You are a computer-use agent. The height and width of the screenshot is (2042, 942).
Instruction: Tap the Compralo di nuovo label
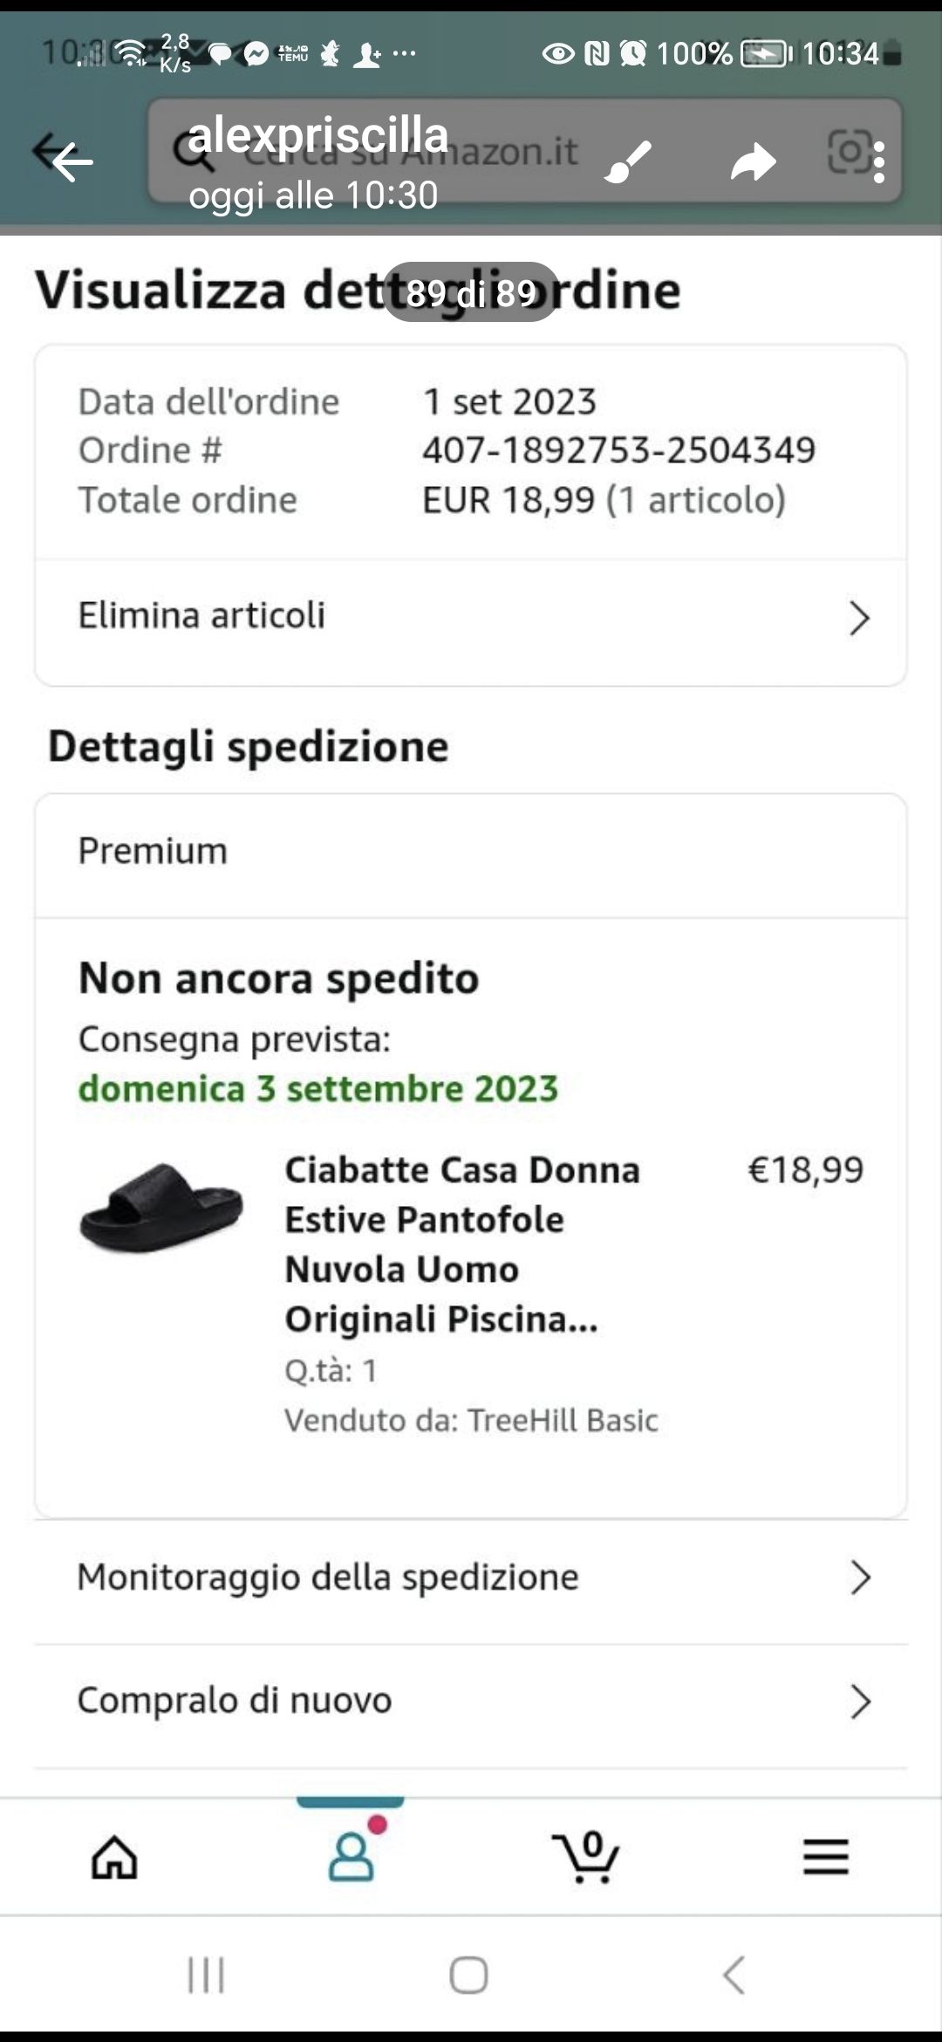coord(235,1701)
